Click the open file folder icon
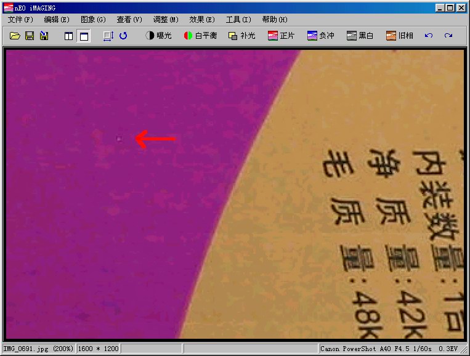Viewport: 470px width, 356px height. click(x=15, y=36)
